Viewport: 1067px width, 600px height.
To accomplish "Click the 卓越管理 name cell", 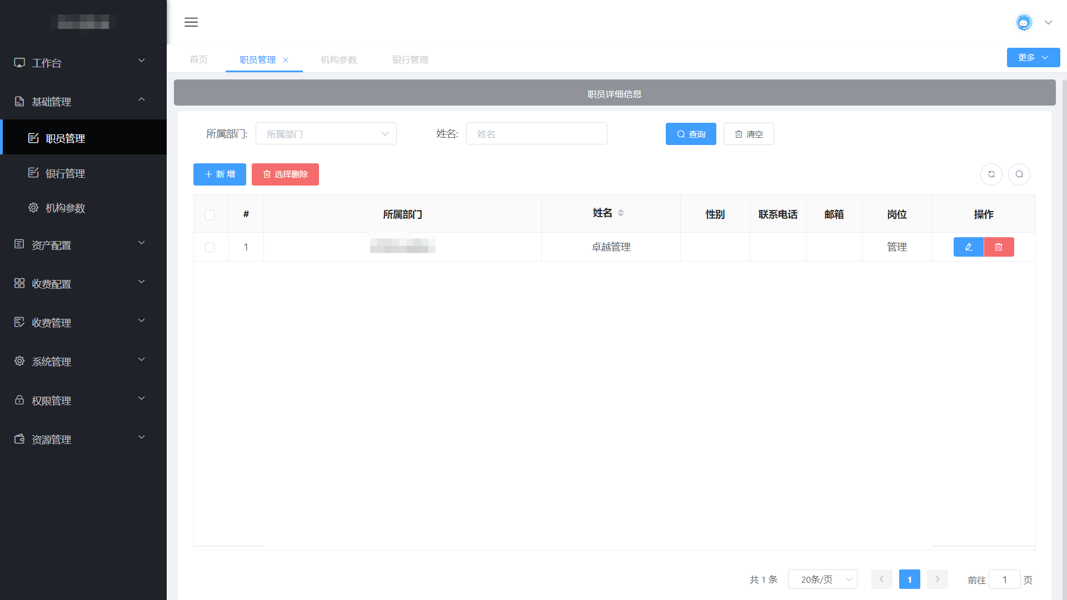I will click(611, 247).
